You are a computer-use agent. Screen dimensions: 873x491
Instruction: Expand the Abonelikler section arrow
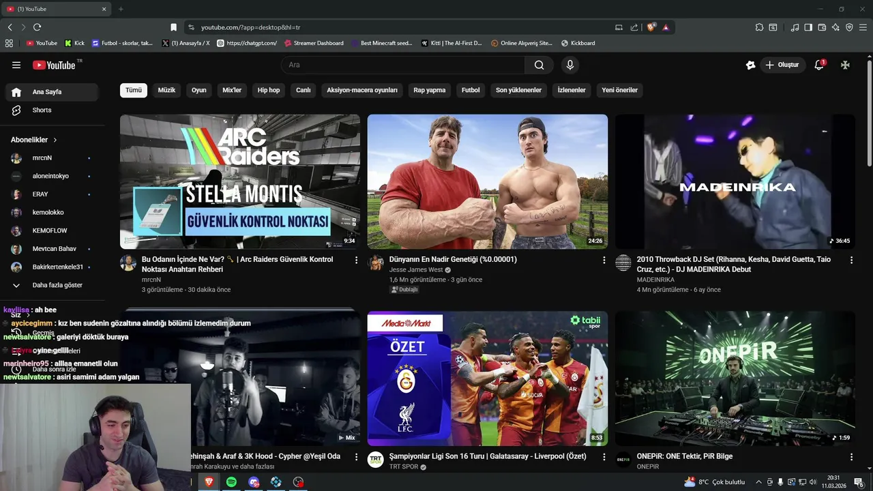[55, 140]
